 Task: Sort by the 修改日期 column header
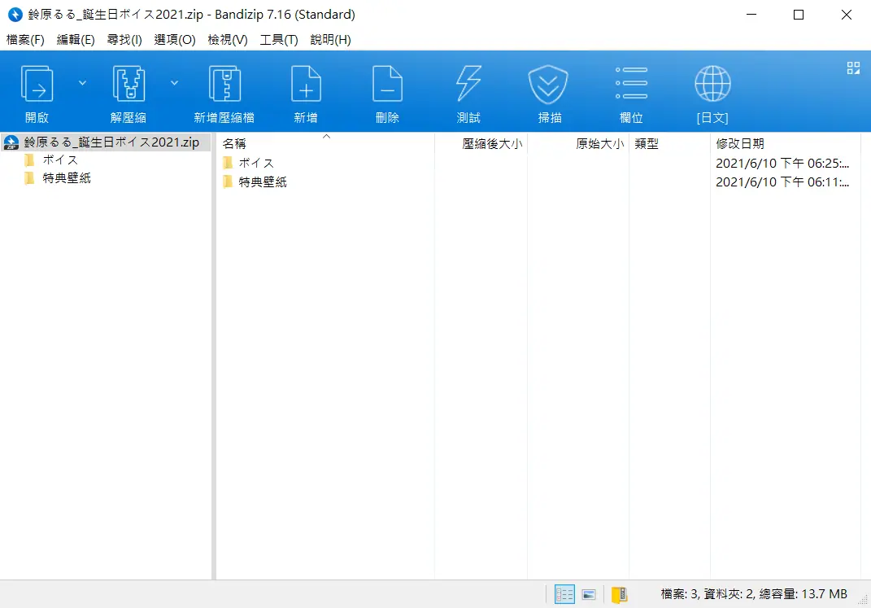[785, 143]
